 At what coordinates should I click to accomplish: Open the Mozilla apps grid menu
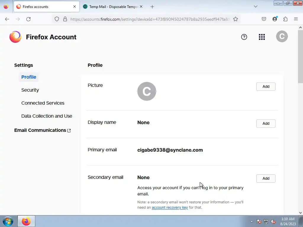(262, 37)
